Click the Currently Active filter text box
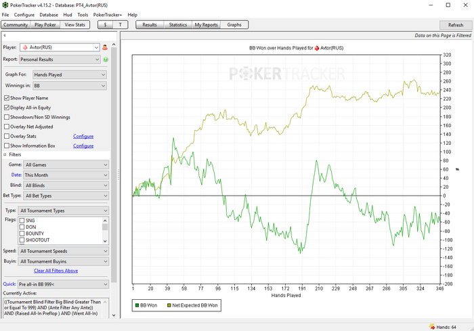Screen dimensions: 474x331 (x=56, y=308)
